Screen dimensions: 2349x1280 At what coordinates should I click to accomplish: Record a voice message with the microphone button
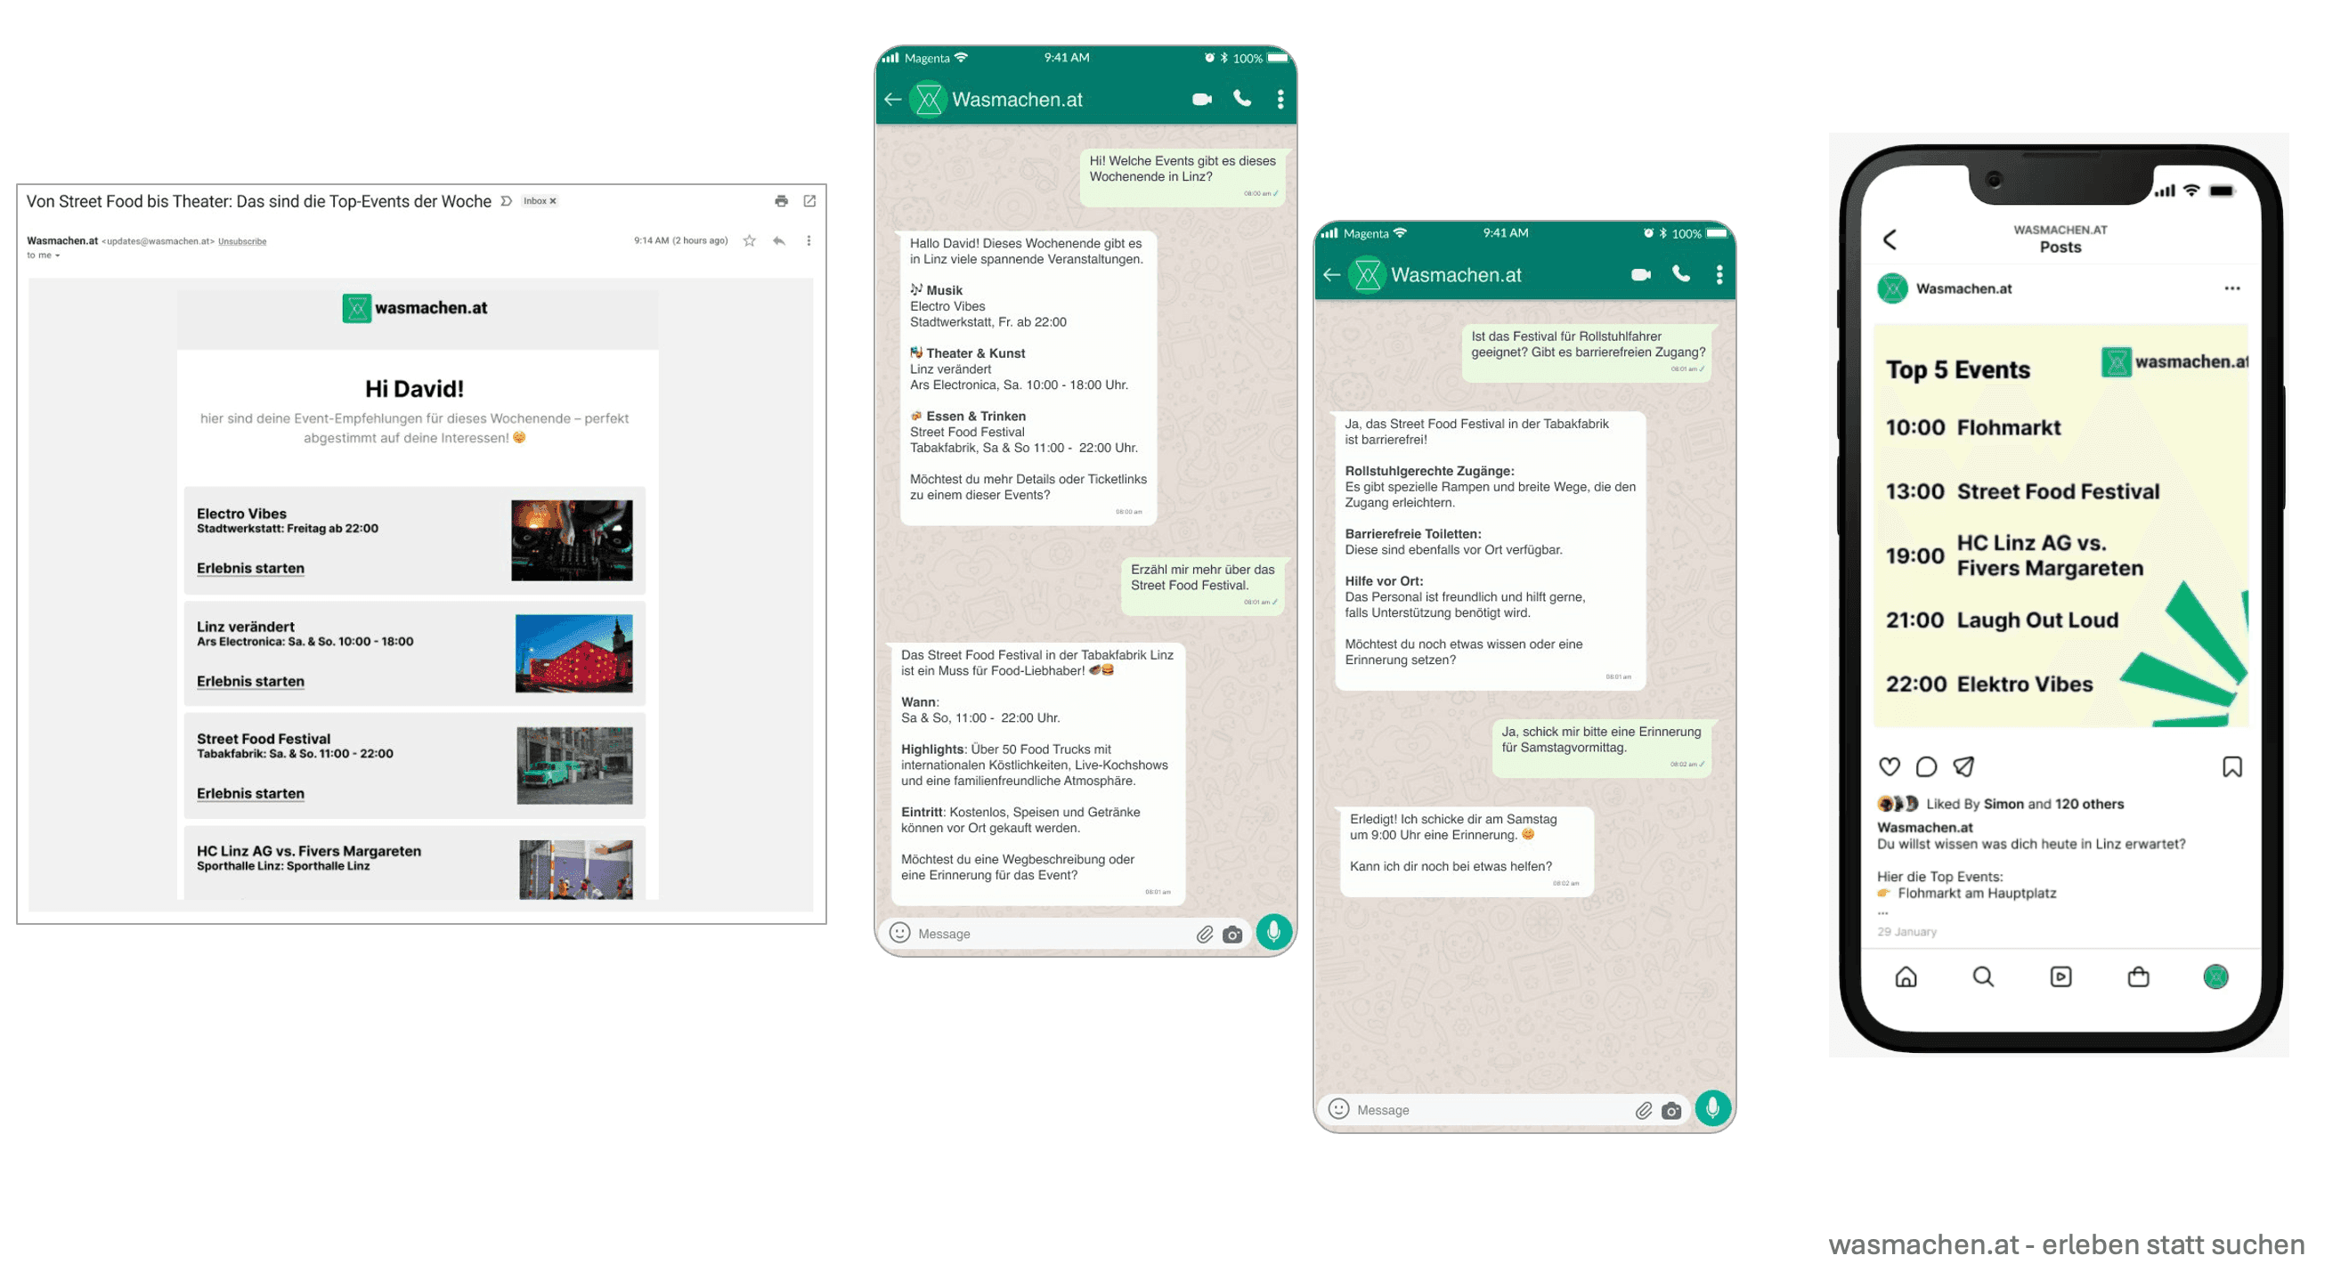[1273, 931]
